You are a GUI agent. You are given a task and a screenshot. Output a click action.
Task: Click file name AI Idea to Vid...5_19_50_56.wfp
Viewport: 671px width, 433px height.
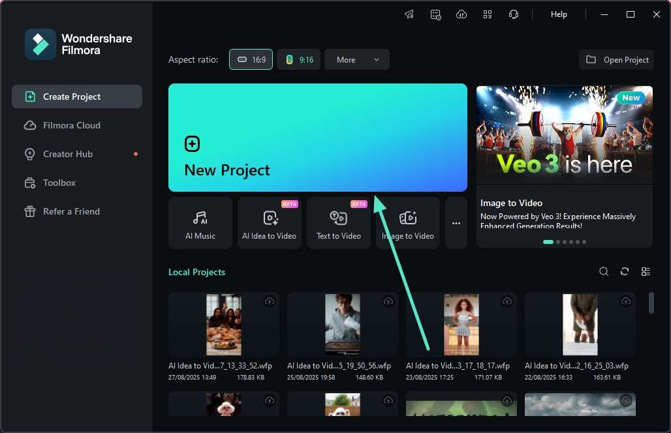coord(339,366)
